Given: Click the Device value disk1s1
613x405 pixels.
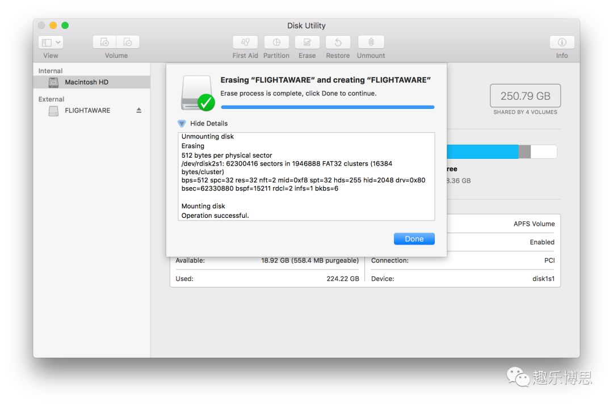Looking at the screenshot, I should (x=543, y=279).
